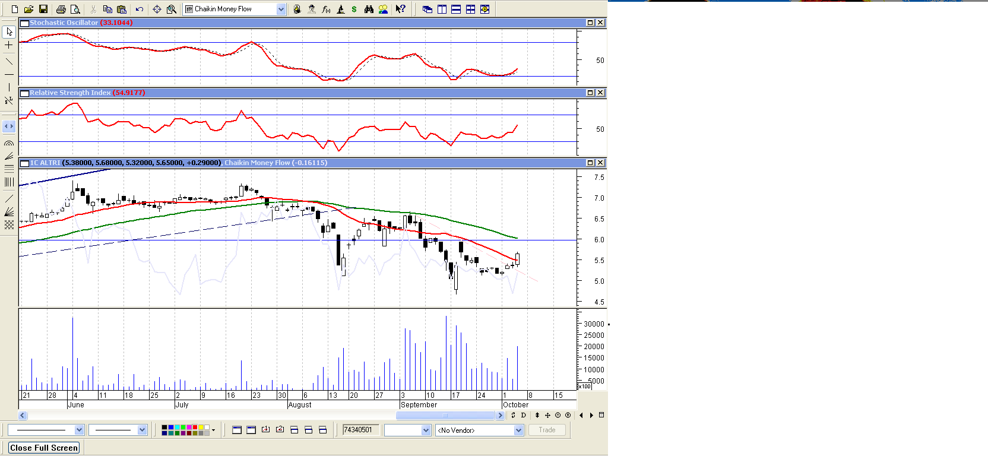The width and height of the screenshot is (988, 456).
Task: Click the Relative Strength Index pane title
Action: 70,93
